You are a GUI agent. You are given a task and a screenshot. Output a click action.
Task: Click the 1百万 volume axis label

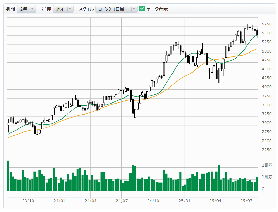[x=267, y=177]
